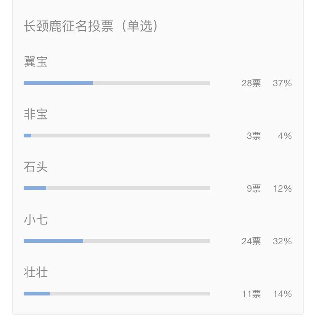Screen dimensions: 316x318
Task: Select the 非宝 poll option
Action: (x=35, y=114)
